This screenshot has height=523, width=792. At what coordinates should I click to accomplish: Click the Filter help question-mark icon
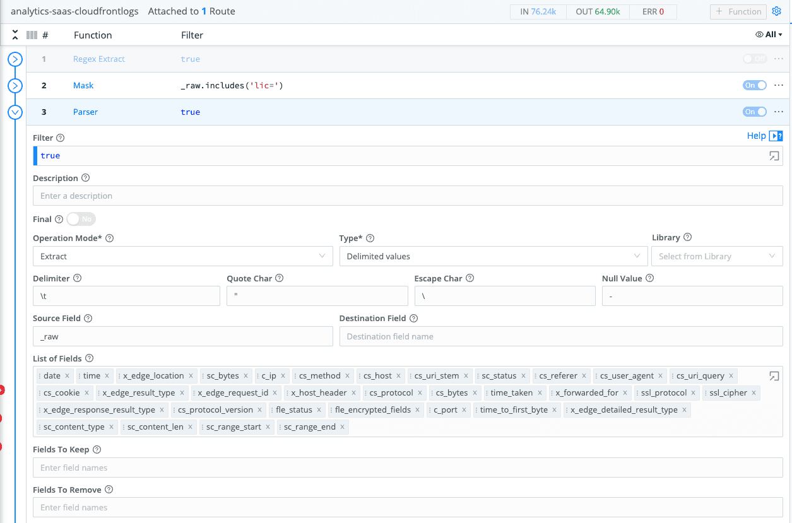coord(60,137)
